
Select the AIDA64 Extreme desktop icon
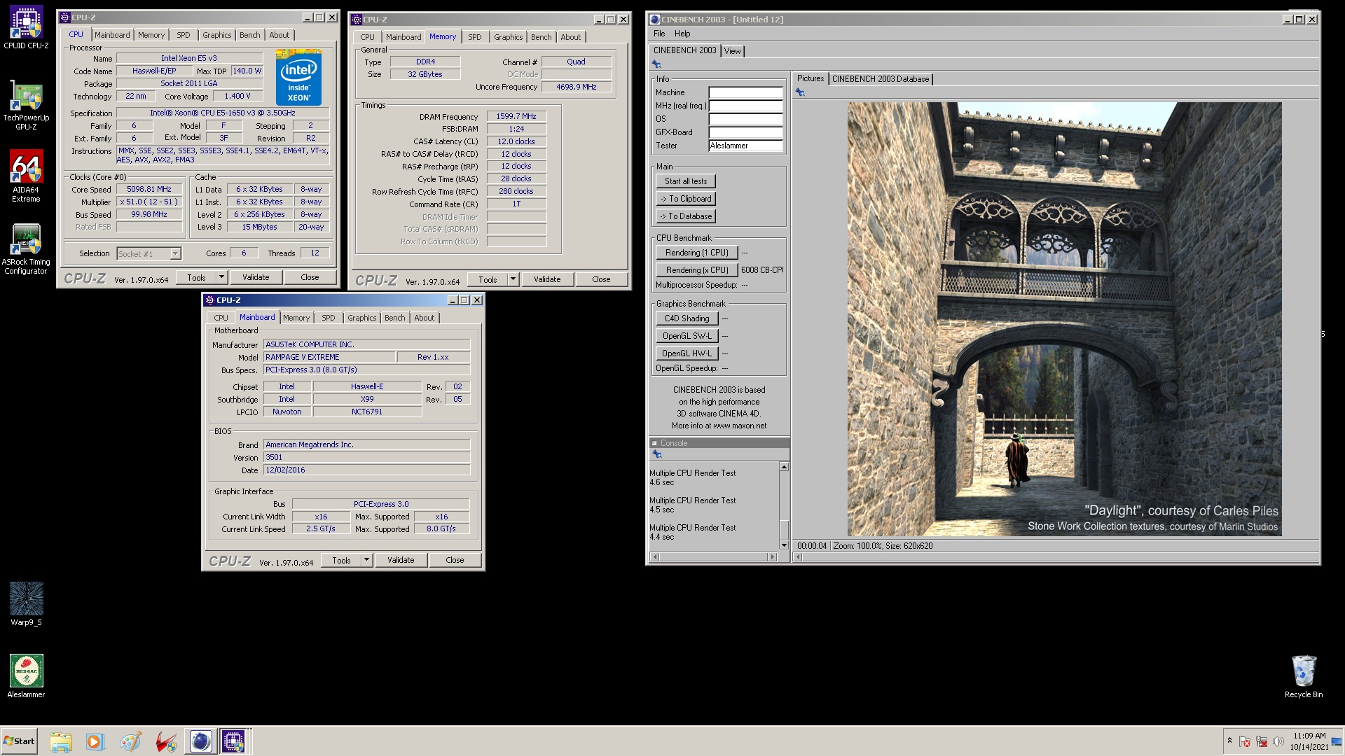[26, 176]
